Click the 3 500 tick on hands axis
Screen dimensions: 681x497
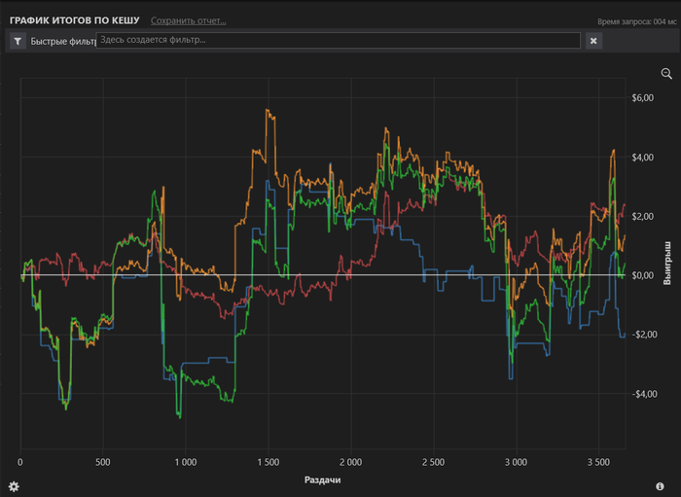[x=598, y=462]
